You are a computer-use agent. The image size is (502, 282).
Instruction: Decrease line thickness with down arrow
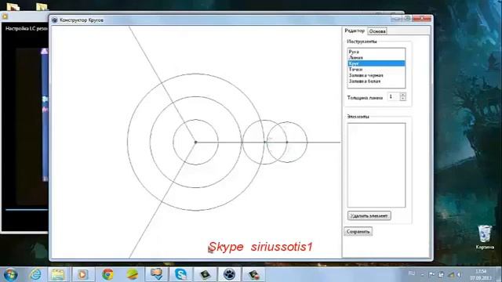[403, 99]
